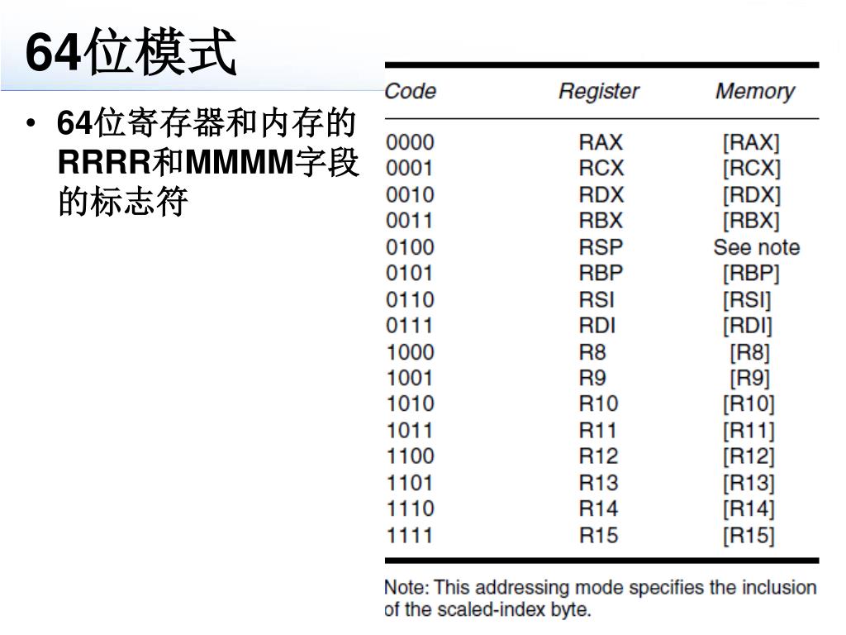Select memory cell "[RCX]"
This screenshot has width=846, height=635.
(x=752, y=169)
